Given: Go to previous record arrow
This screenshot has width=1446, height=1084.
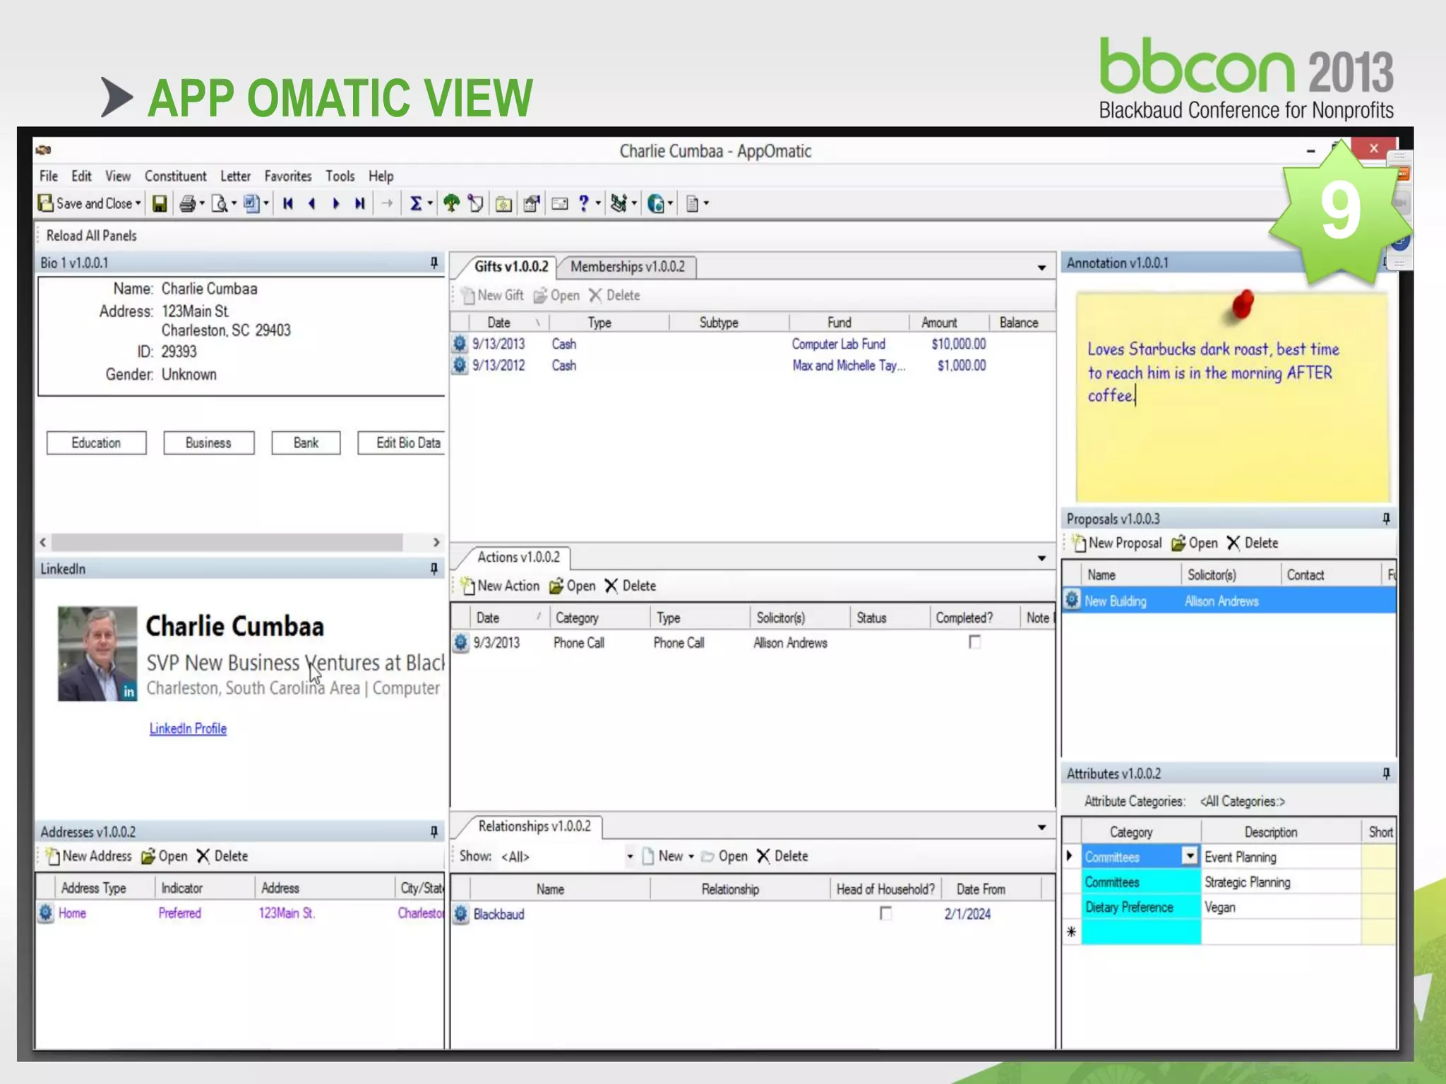Looking at the screenshot, I should [312, 204].
